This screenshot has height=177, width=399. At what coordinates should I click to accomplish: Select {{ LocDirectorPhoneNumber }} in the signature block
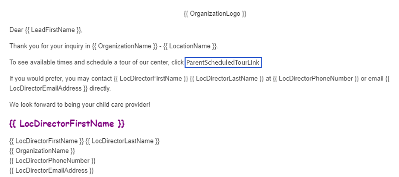pos(52,161)
